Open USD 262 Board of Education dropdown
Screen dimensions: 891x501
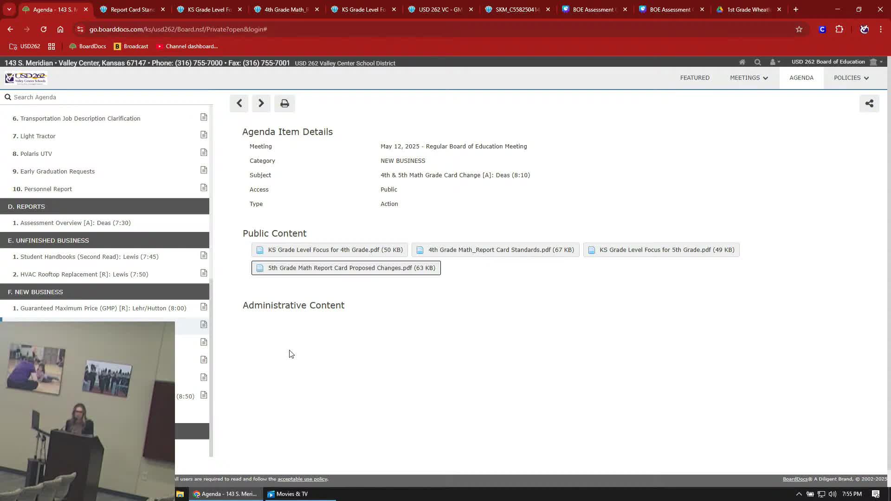[837, 62]
